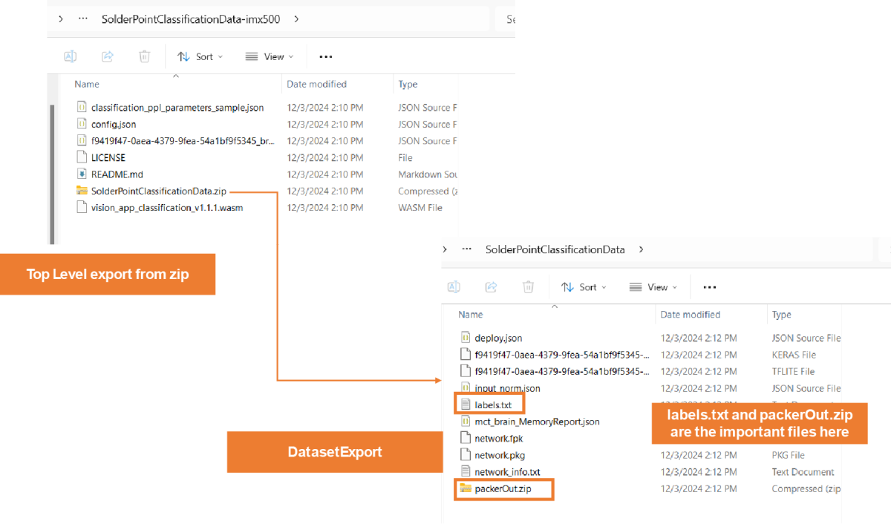Click scrollbar at left of top window
Screen dimensions: 891x524
pyautogui.click(x=51, y=174)
